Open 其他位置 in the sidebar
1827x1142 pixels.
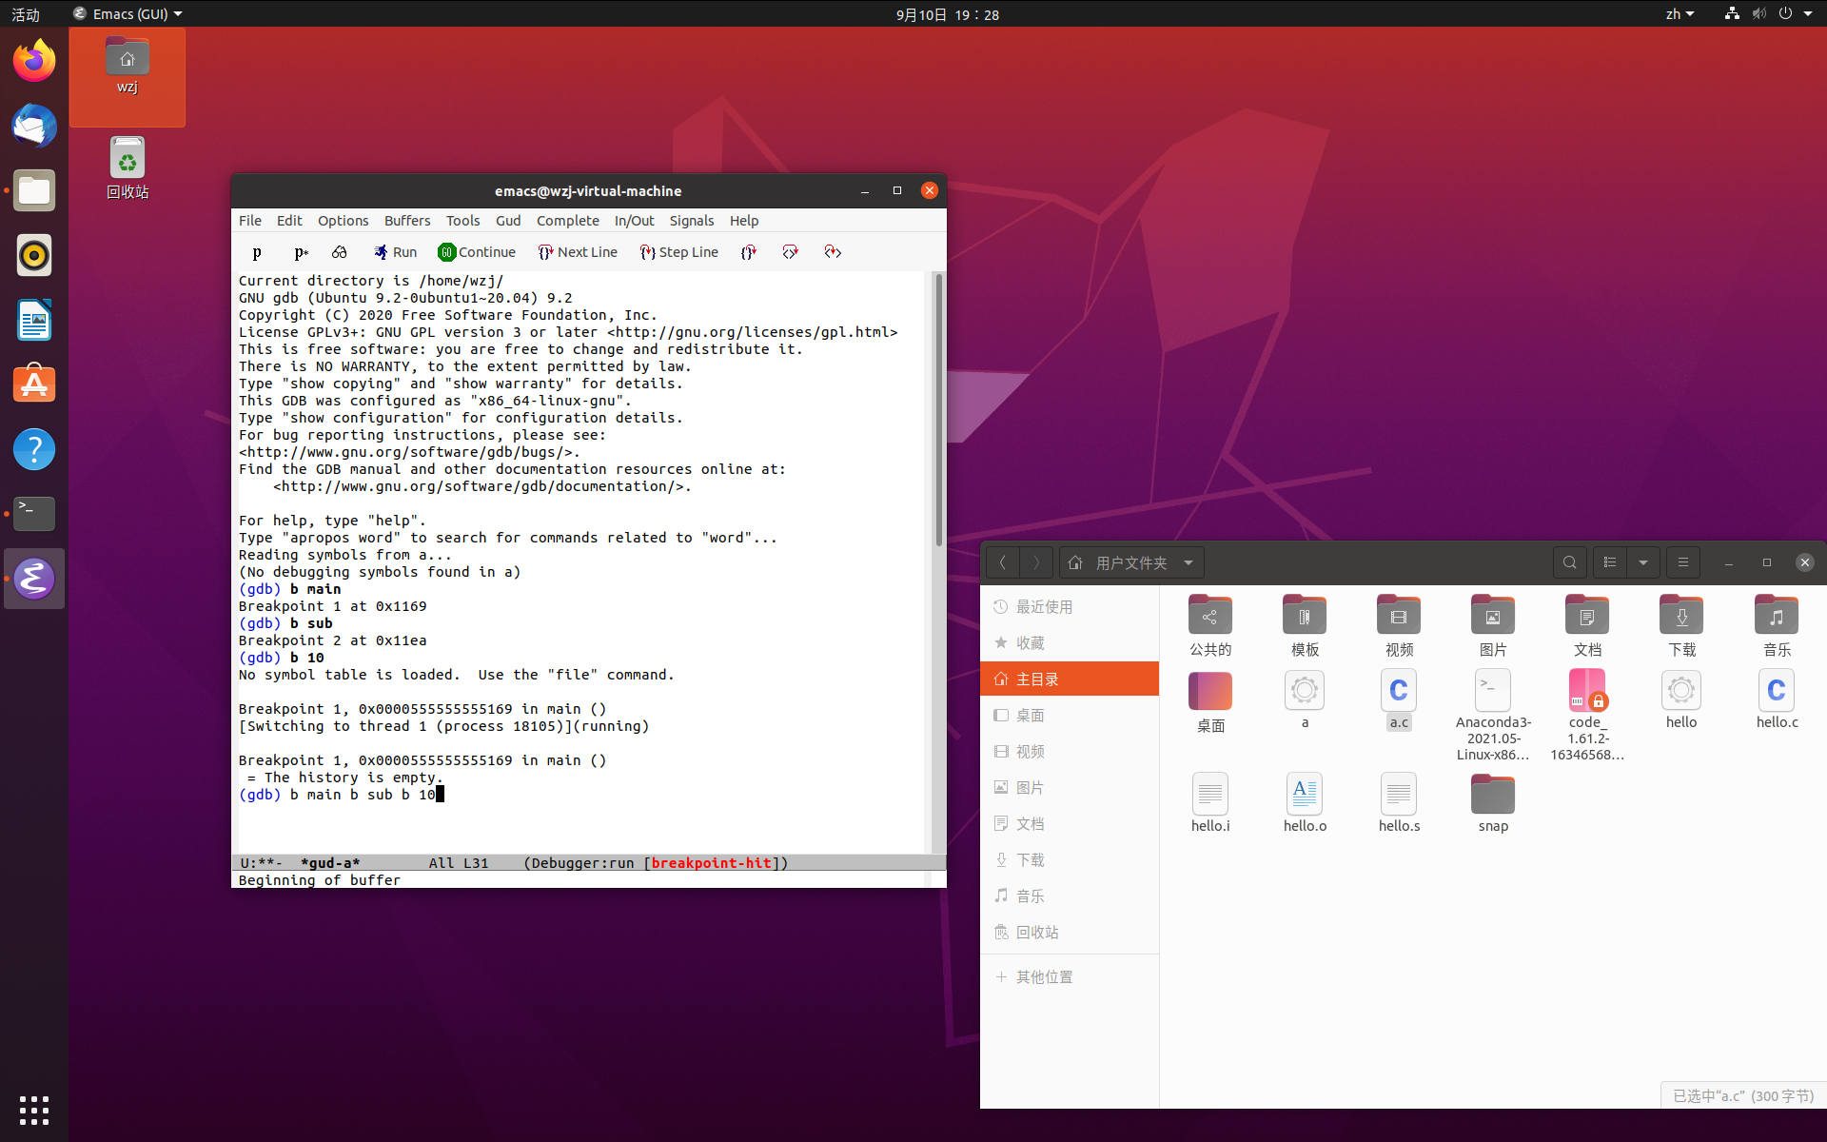pyautogui.click(x=1044, y=976)
